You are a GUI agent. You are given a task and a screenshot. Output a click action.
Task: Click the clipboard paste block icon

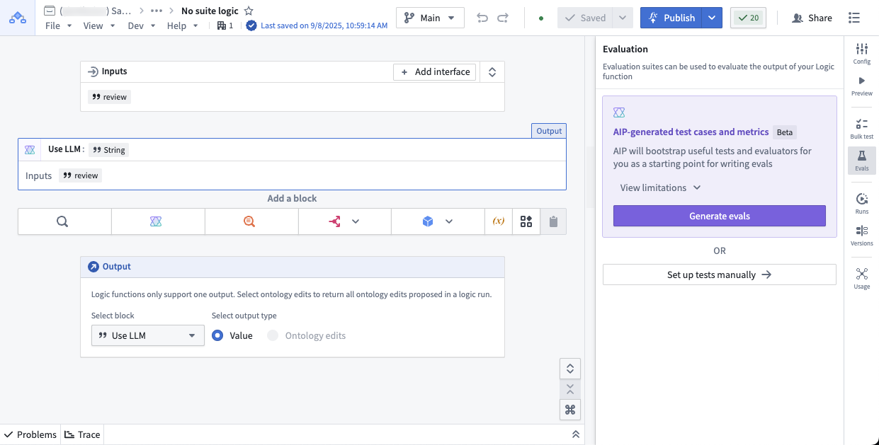click(553, 221)
